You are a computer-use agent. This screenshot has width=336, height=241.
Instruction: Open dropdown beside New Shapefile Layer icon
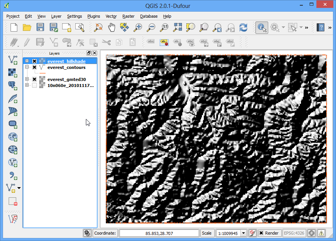click(x=19, y=188)
